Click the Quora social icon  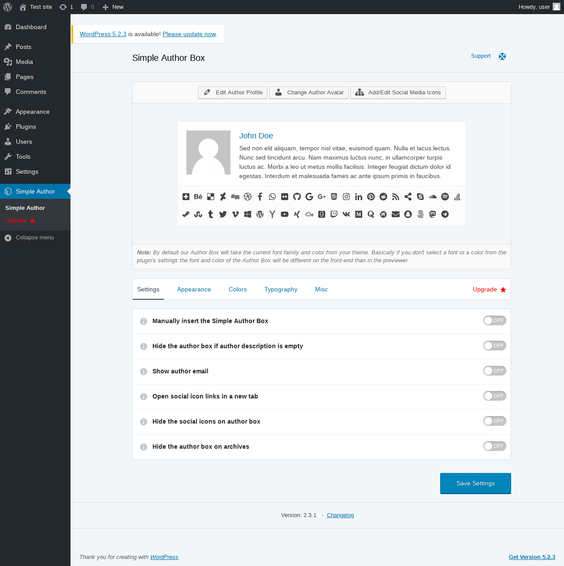click(x=371, y=214)
